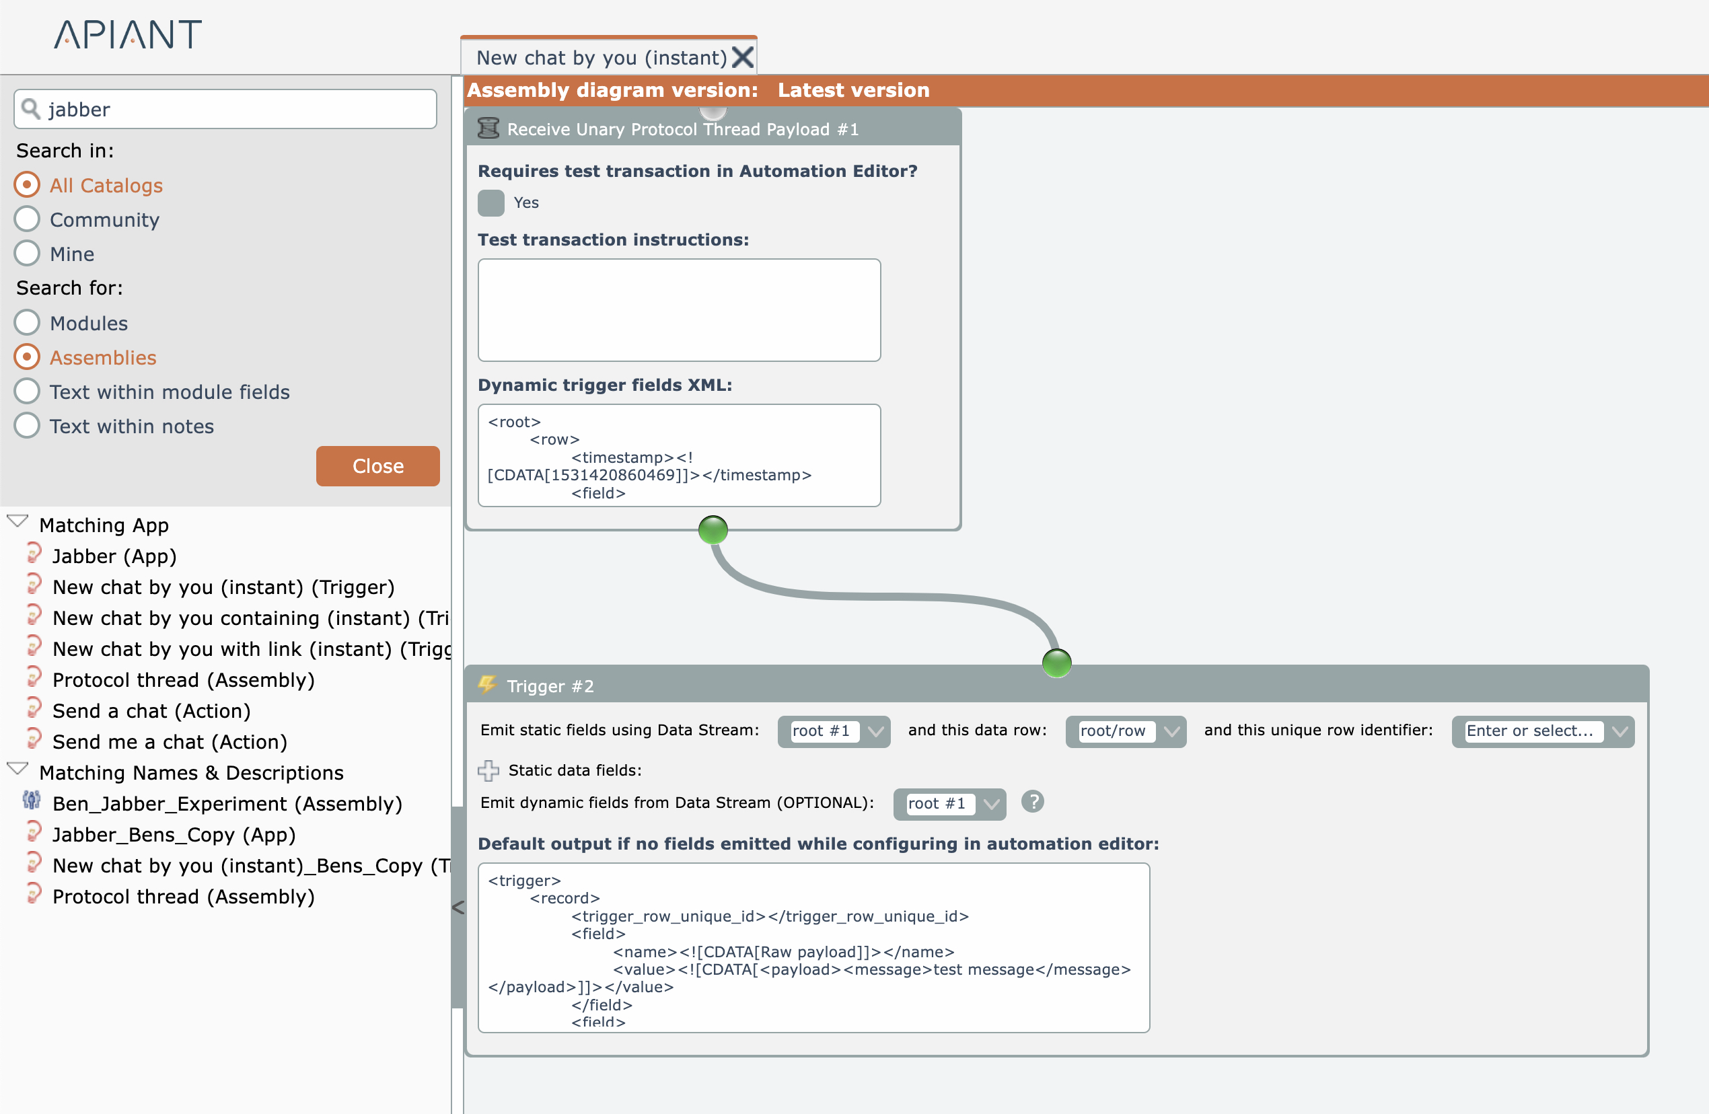Click the search magnifier icon
The image size is (1709, 1114).
pyautogui.click(x=30, y=109)
